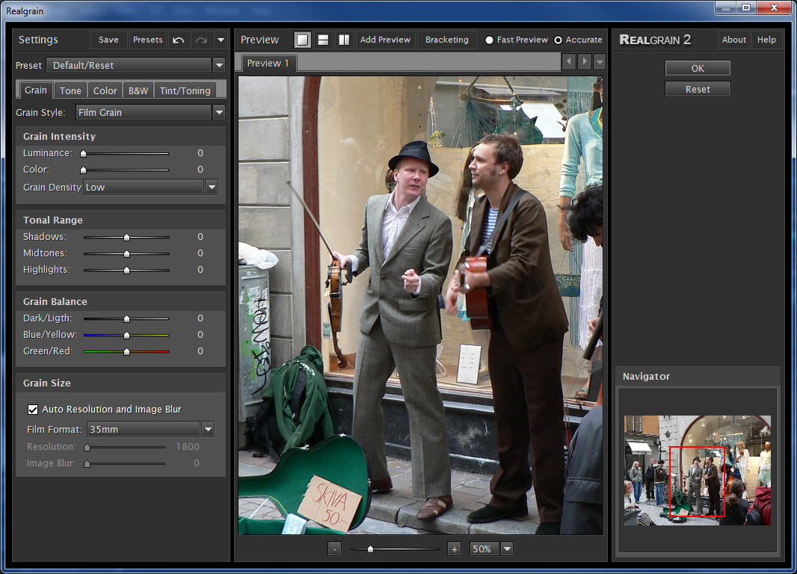This screenshot has width=797, height=574.
Task: Open the About dialog
Action: tap(734, 40)
